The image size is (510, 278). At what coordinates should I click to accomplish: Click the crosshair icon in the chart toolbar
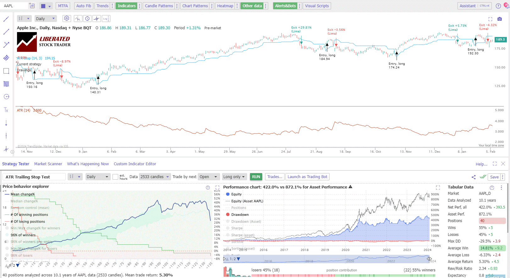pyautogui.click(x=97, y=19)
